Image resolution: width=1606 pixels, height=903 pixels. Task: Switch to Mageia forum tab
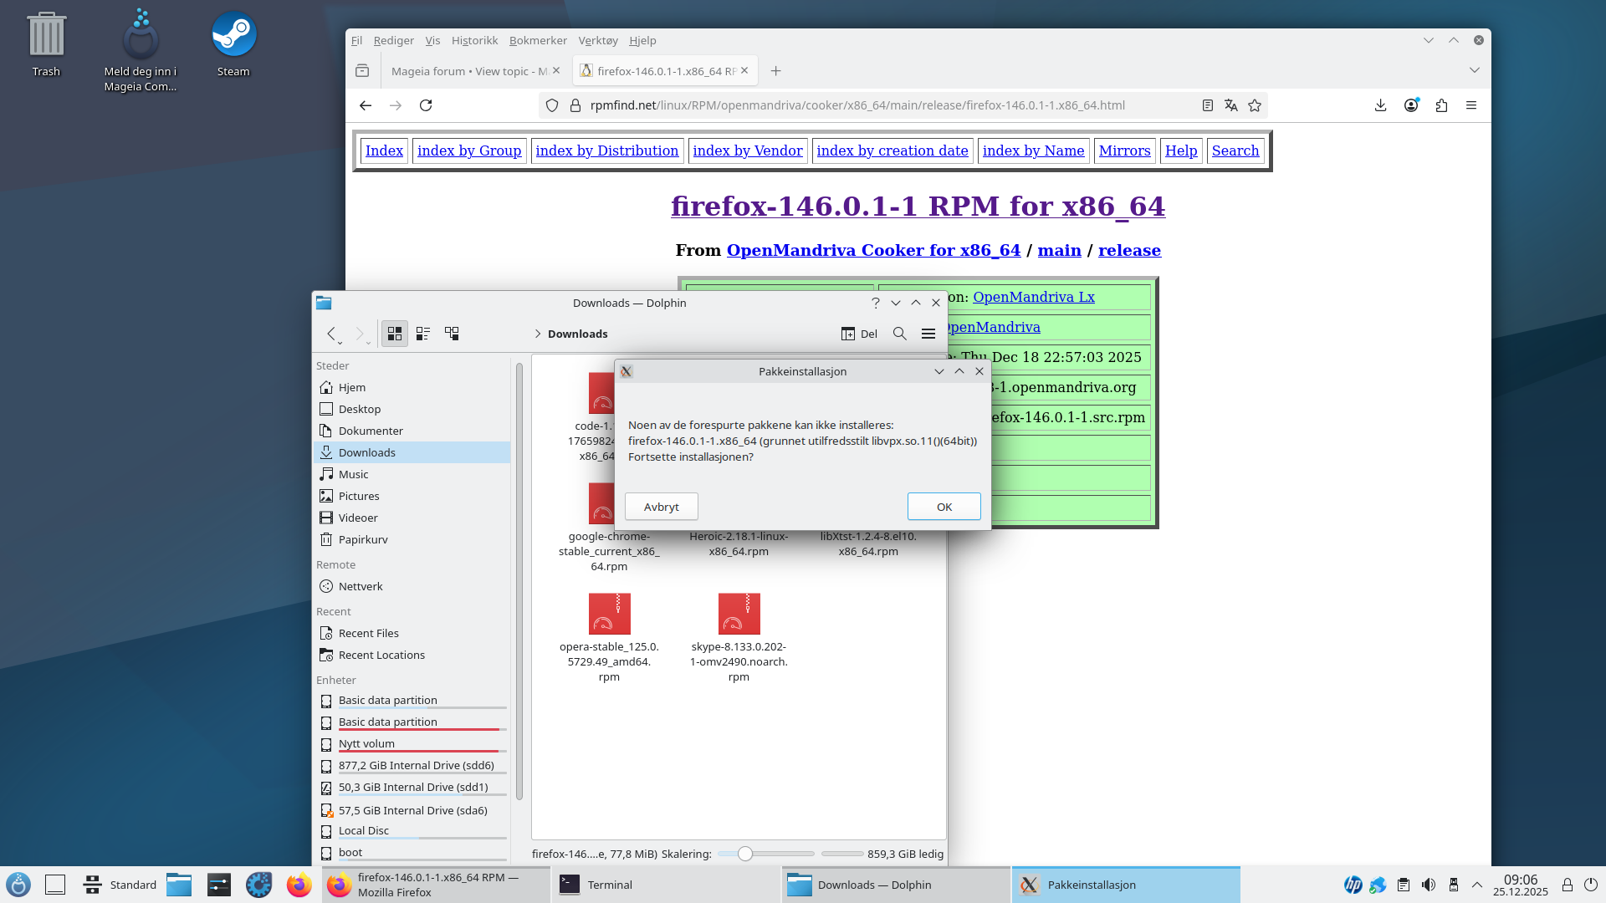(468, 71)
